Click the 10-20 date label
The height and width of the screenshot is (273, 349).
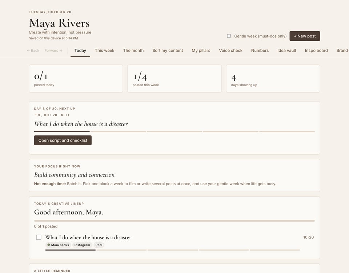point(309,237)
